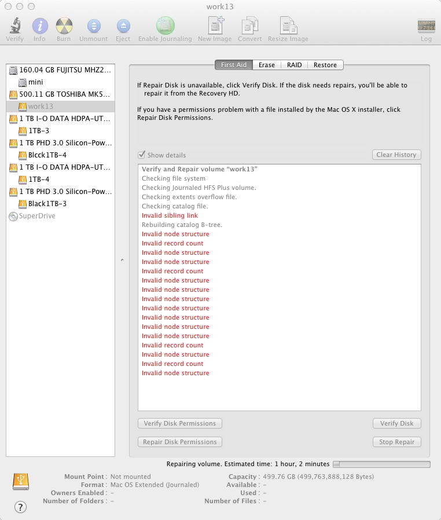
Task: Open help with the question mark button
Action: pos(20,507)
